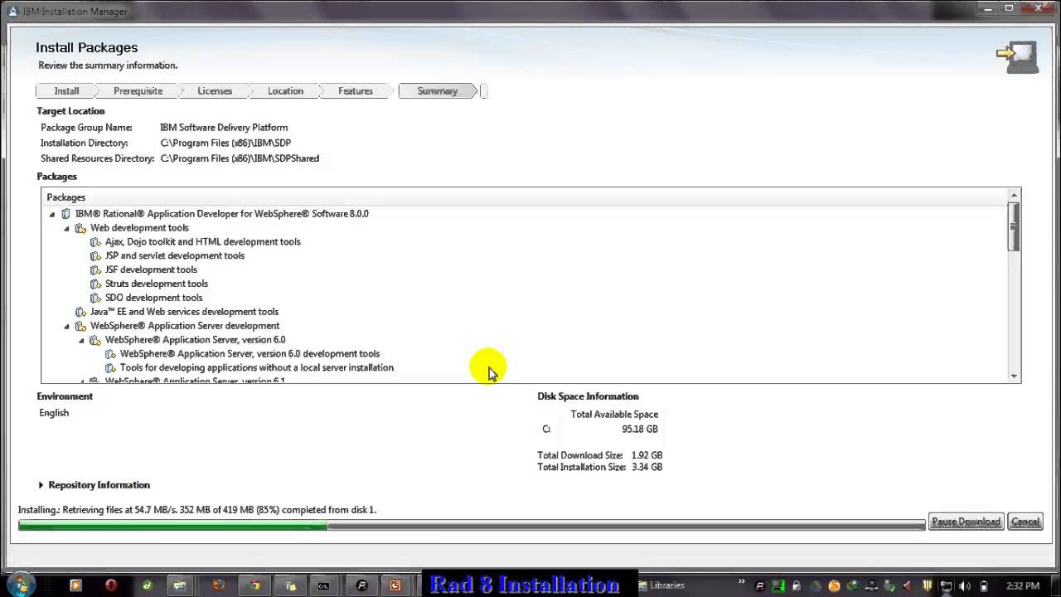The width and height of the screenshot is (1061, 597).
Task: Click the 'IBM Software Delivery Platform' package group name
Action: tap(224, 128)
